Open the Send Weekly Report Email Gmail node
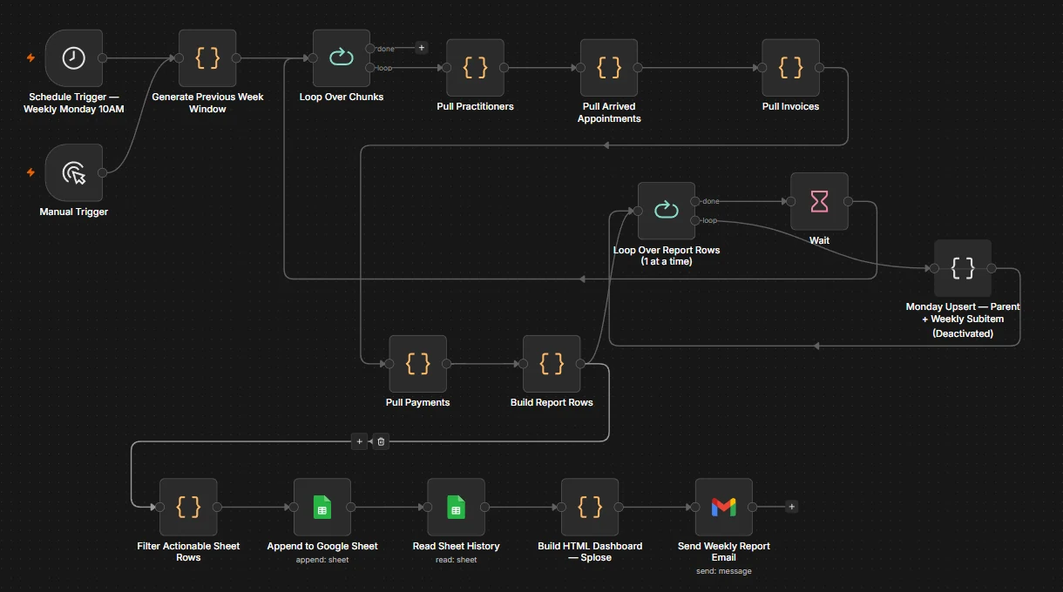 click(723, 507)
